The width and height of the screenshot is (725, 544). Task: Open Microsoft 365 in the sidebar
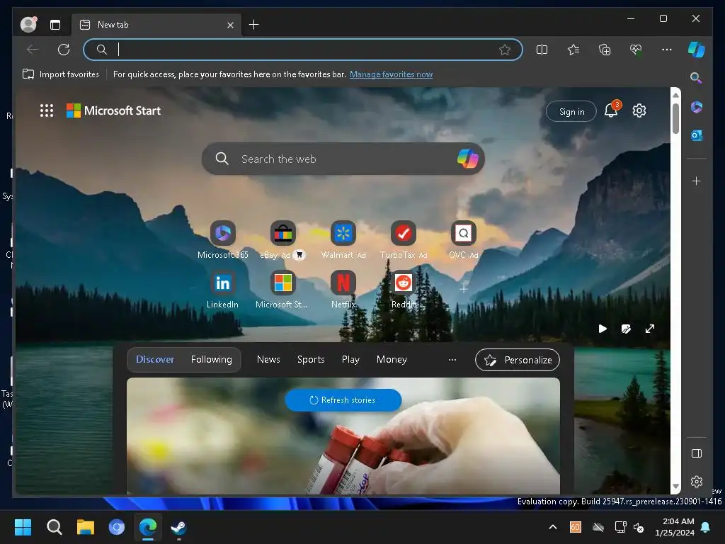coord(697,107)
